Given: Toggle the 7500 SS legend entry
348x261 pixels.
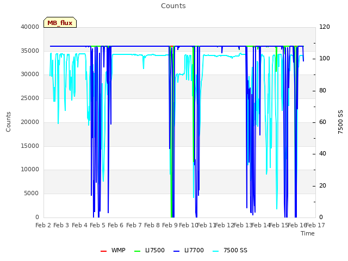Looking at the screenshot, I should (x=230, y=250).
